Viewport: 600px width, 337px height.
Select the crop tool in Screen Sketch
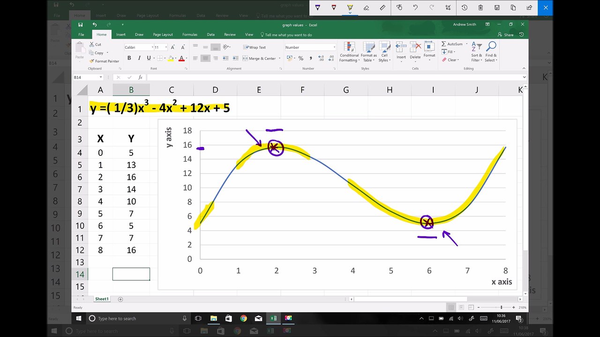point(448,7)
